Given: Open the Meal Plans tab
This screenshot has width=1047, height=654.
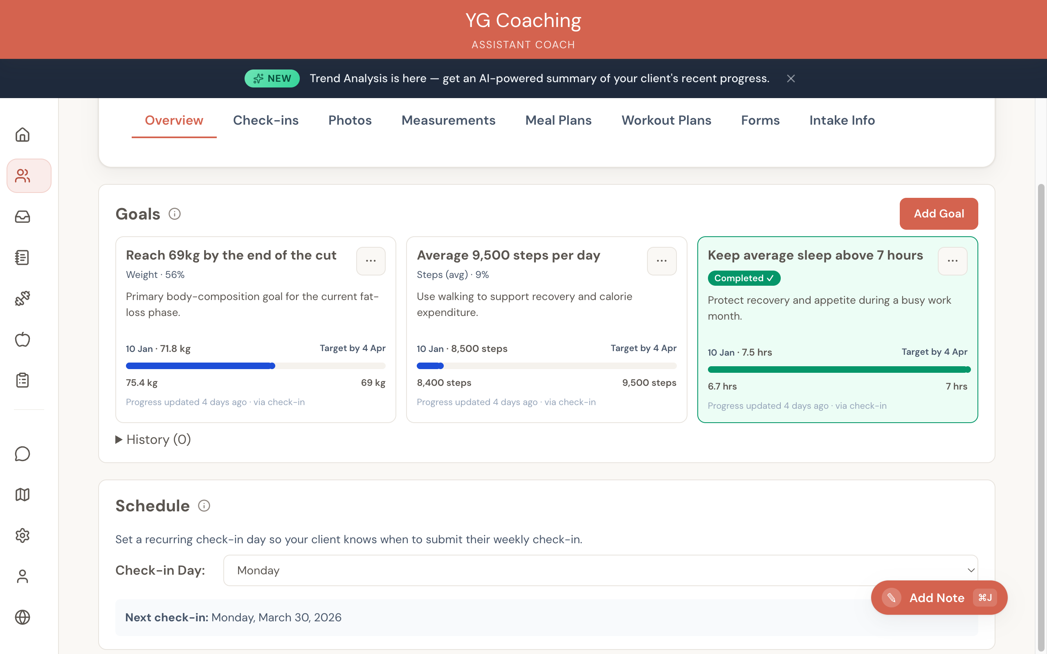Looking at the screenshot, I should tap(558, 120).
